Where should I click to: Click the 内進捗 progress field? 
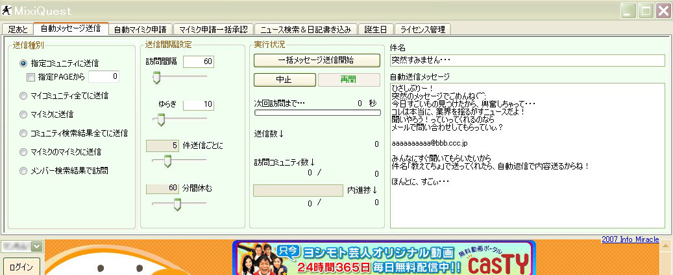click(x=298, y=190)
